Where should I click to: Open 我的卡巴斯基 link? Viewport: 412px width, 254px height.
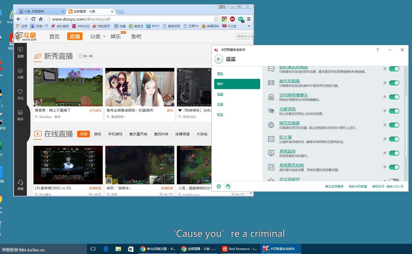(x=358, y=187)
